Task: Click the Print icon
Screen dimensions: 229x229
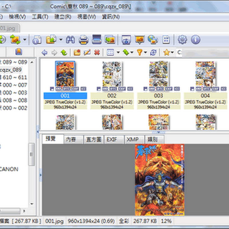Action: click(84, 40)
